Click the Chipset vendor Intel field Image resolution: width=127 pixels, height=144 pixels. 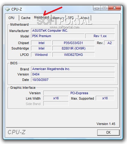(41, 43)
